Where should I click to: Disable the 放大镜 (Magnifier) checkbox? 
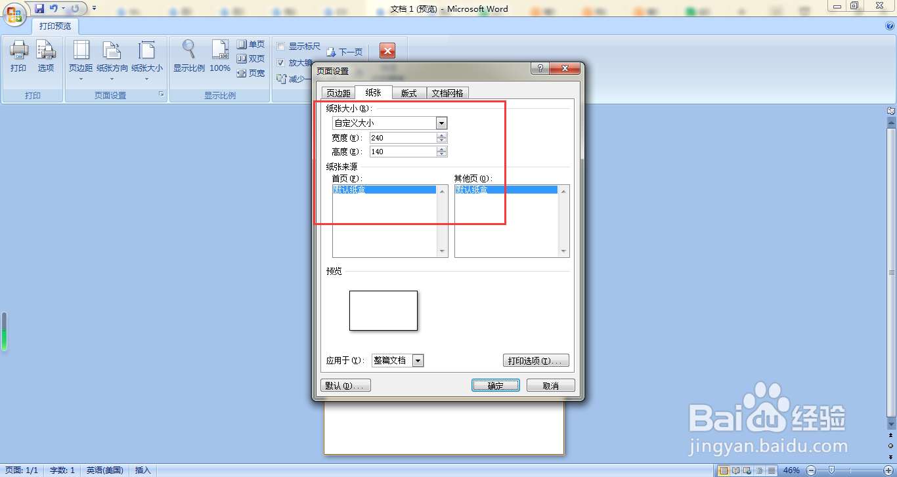281,63
